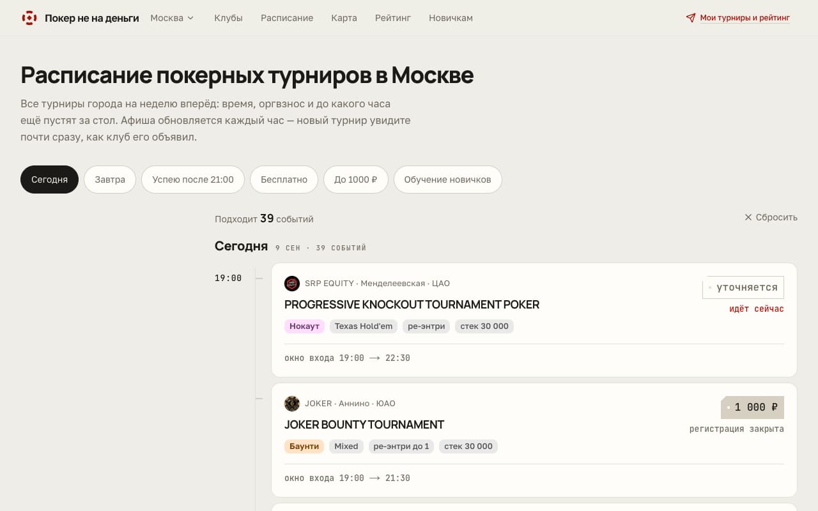The height and width of the screenshot is (511, 818).
Task: Click the 'идёт сейчас' status text
Action: (x=757, y=309)
